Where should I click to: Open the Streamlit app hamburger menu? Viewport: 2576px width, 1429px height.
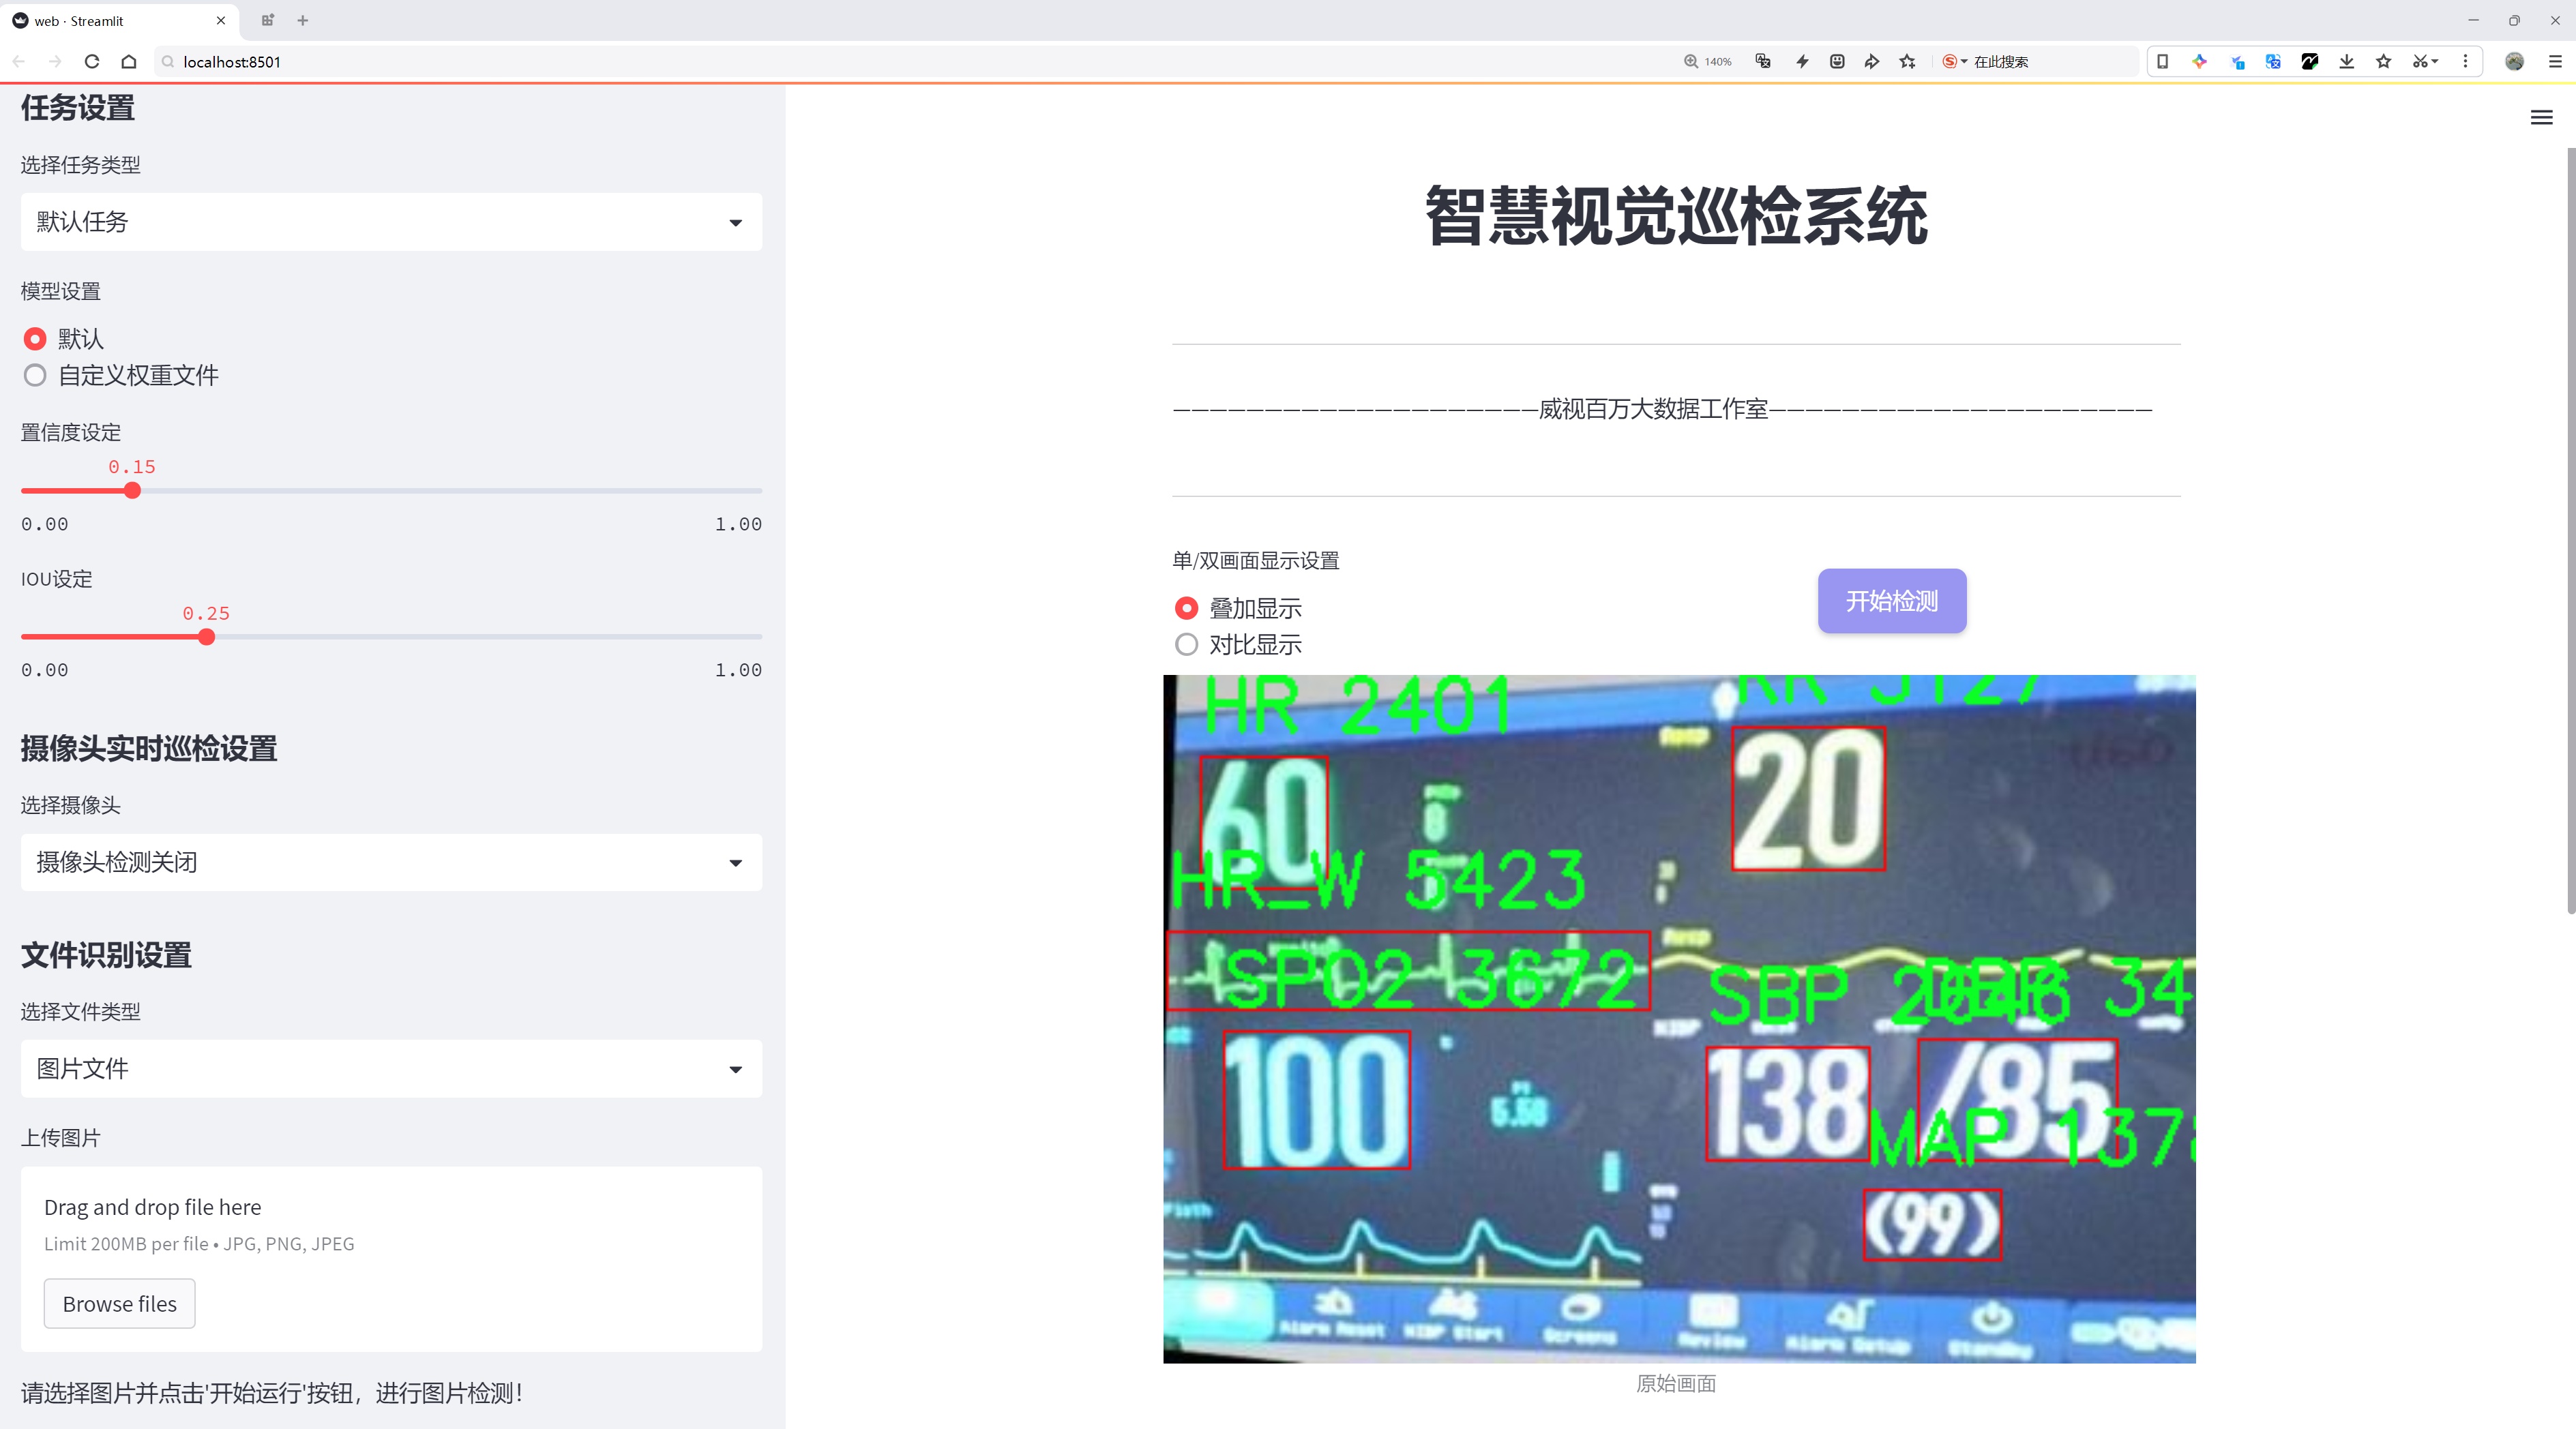(x=2541, y=118)
